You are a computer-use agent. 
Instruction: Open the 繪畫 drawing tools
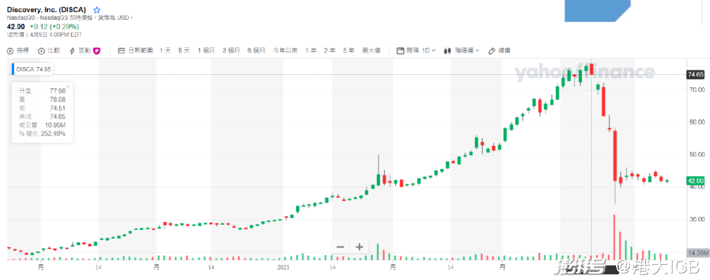tap(499, 51)
